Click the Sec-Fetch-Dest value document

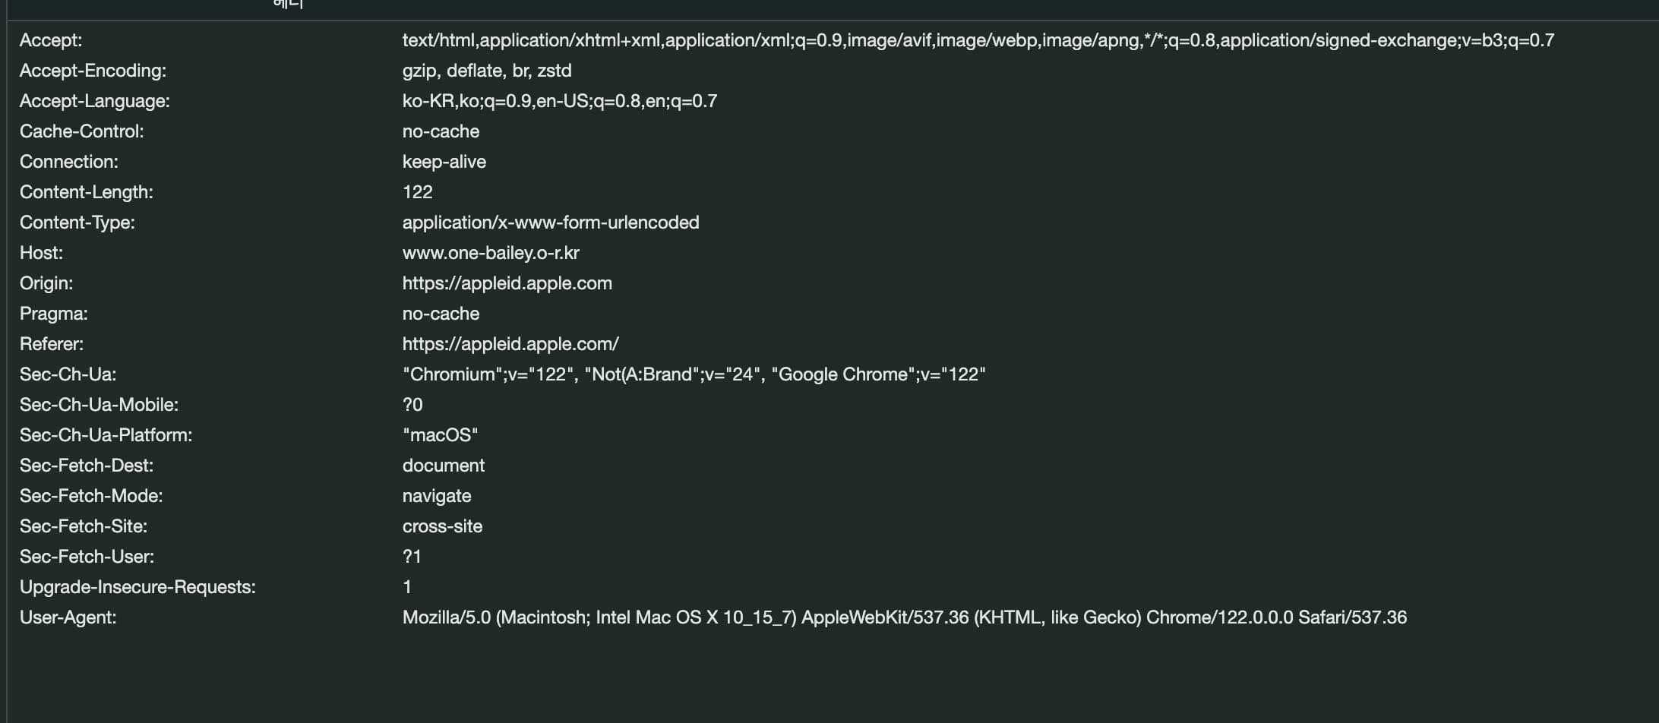[x=443, y=466]
